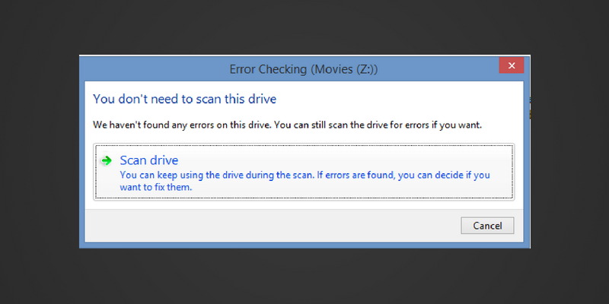This screenshot has height=304, width=609.
Task: Click the Movies (Z:) drive name in title
Action: pos(346,69)
